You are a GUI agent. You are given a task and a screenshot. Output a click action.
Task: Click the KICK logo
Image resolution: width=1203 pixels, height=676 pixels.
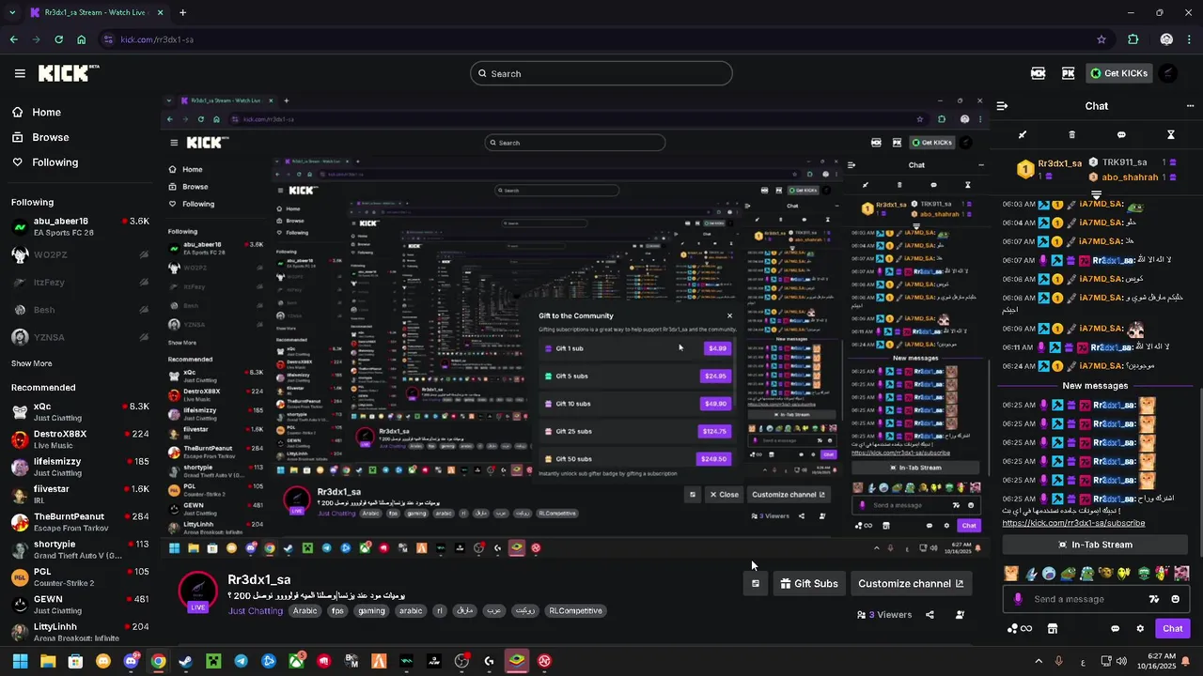pos(69,72)
